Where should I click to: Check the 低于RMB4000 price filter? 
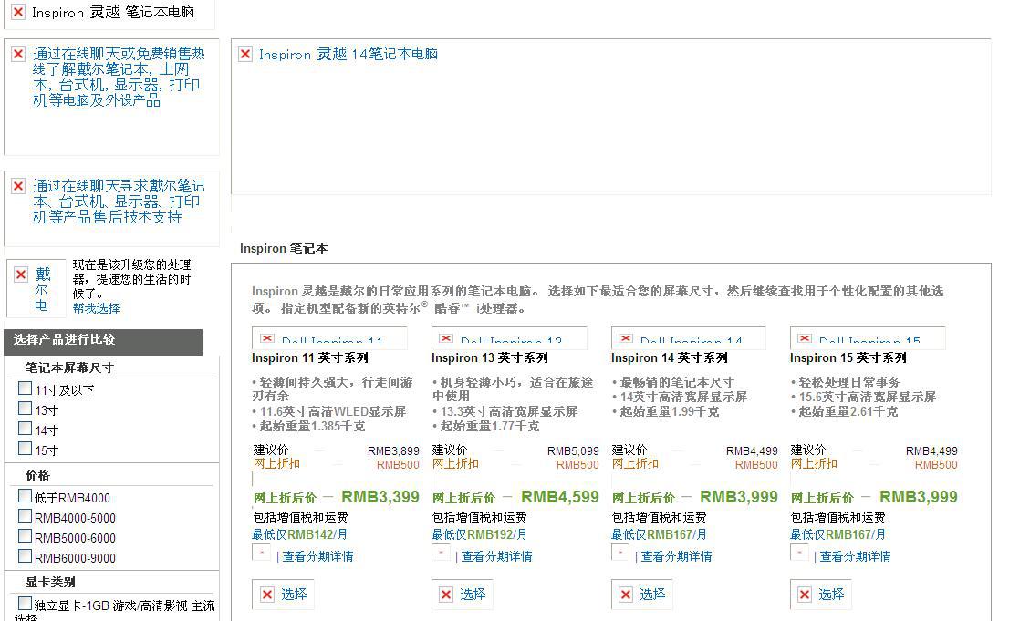coord(26,495)
